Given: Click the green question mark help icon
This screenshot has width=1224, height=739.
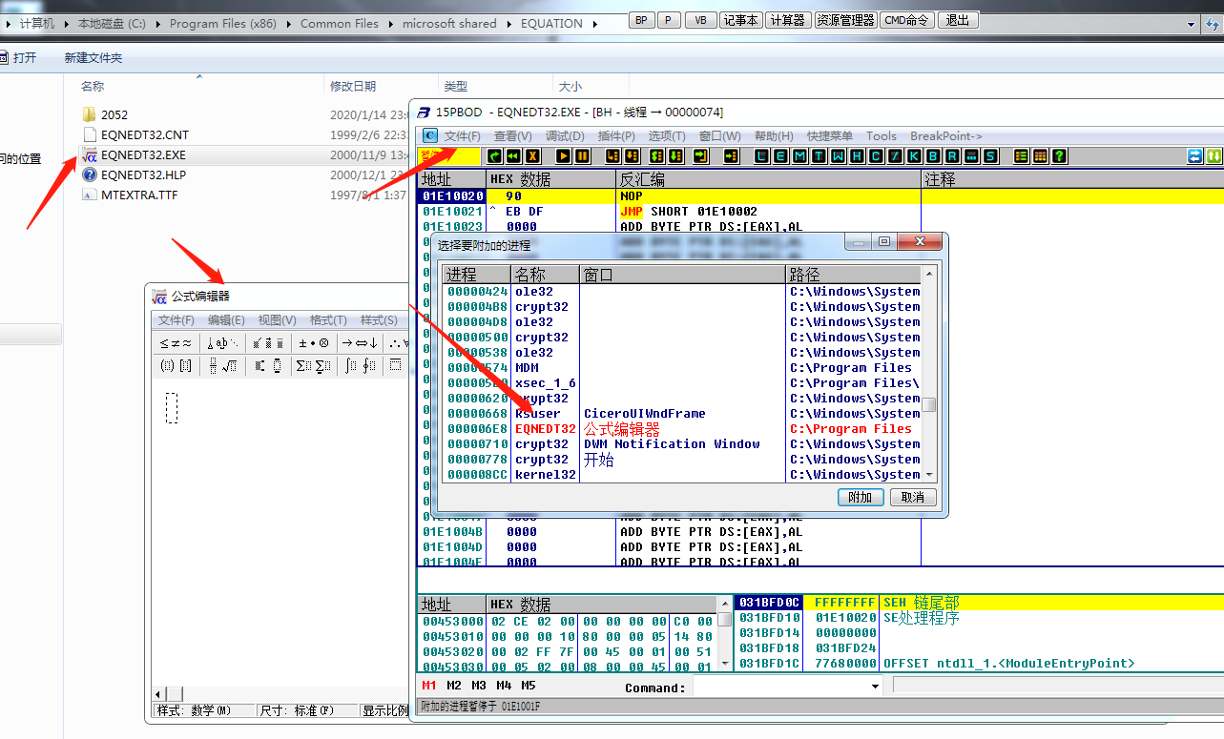Looking at the screenshot, I should (1060, 155).
